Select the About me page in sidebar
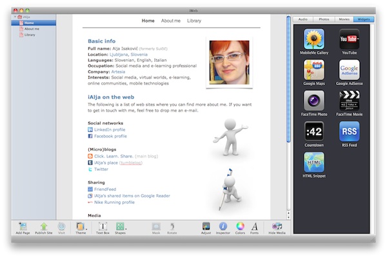The image size is (387, 258). [x=34, y=29]
